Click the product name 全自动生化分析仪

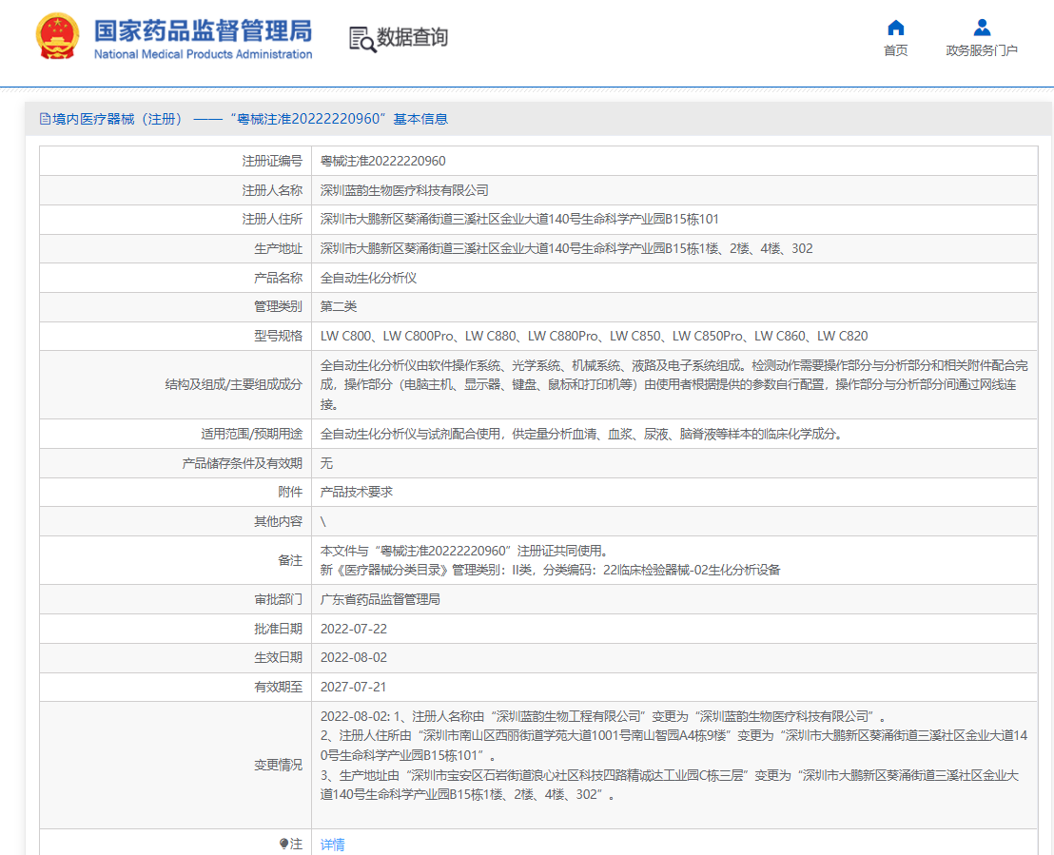(368, 278)
